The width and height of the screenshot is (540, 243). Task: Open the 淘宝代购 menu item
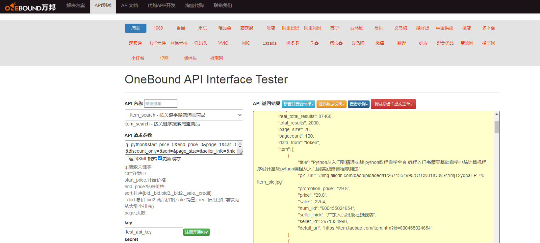pyautogui.click(x=194, y=6)
